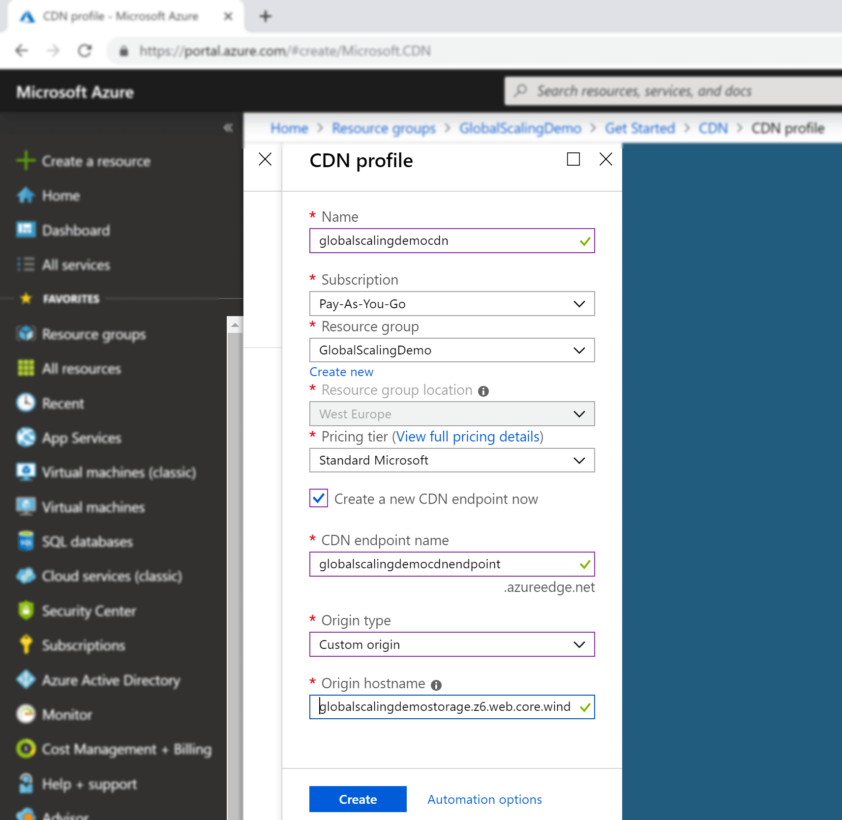This screenshot has width=842, height=820.
Task: Go to Home breadcrumb
Action: [289, 128]
